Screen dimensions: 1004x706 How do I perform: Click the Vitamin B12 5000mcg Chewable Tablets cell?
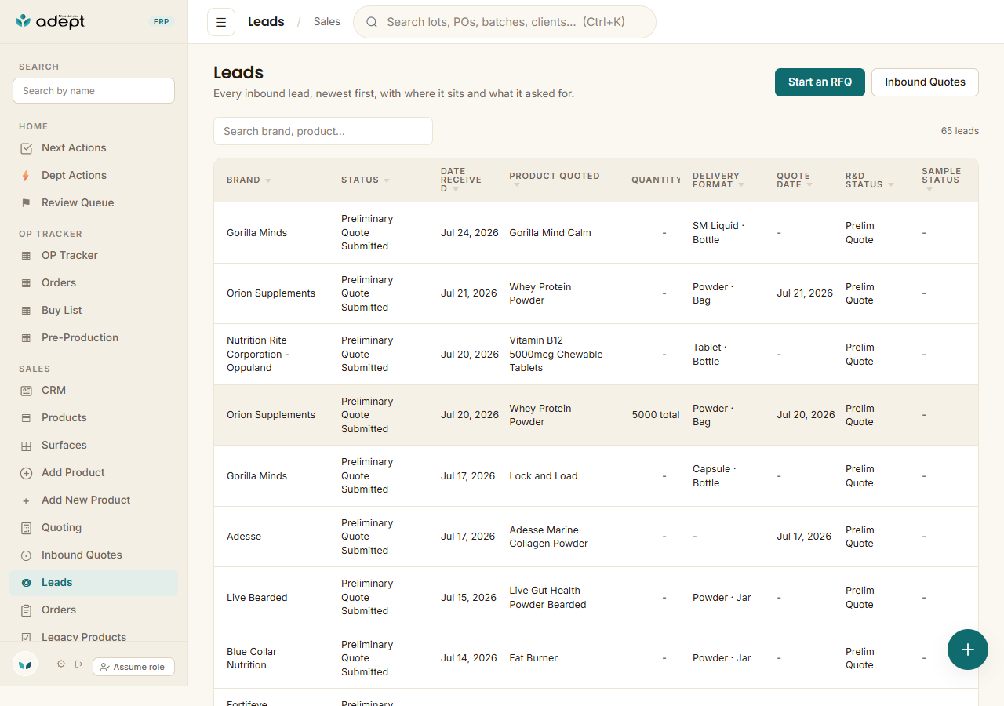(556, 355)
